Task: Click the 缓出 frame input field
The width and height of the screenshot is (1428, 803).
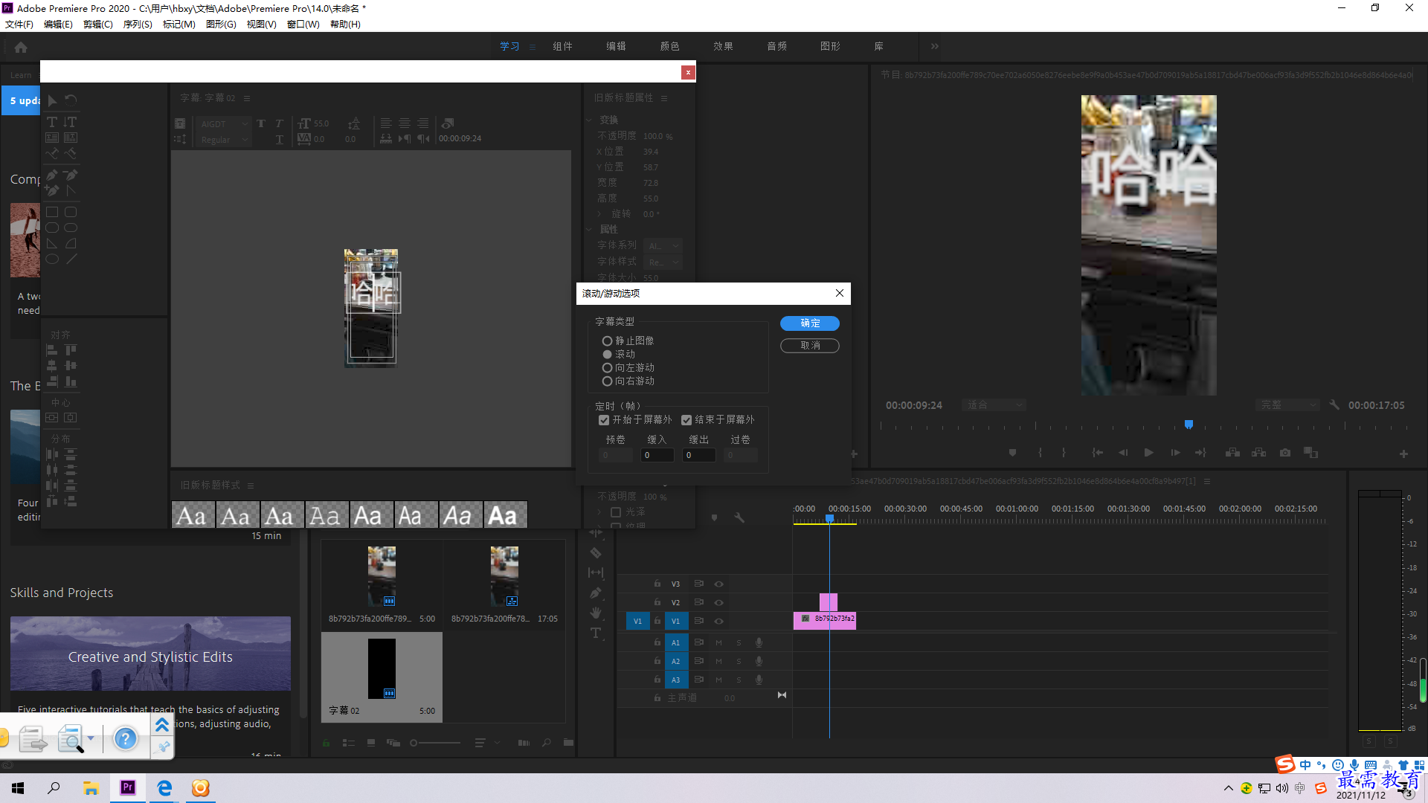Action: click(x=699, y=455)
